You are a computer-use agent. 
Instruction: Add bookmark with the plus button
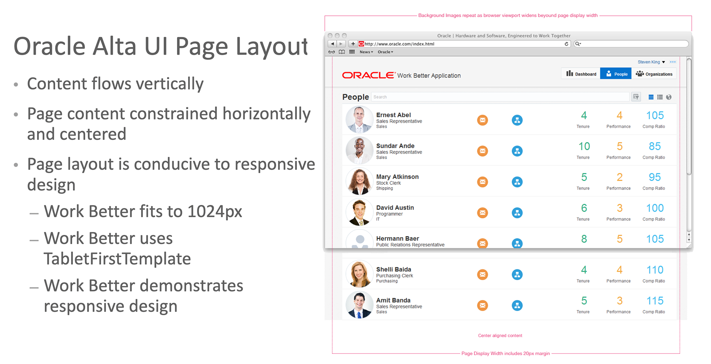[353, 44]
